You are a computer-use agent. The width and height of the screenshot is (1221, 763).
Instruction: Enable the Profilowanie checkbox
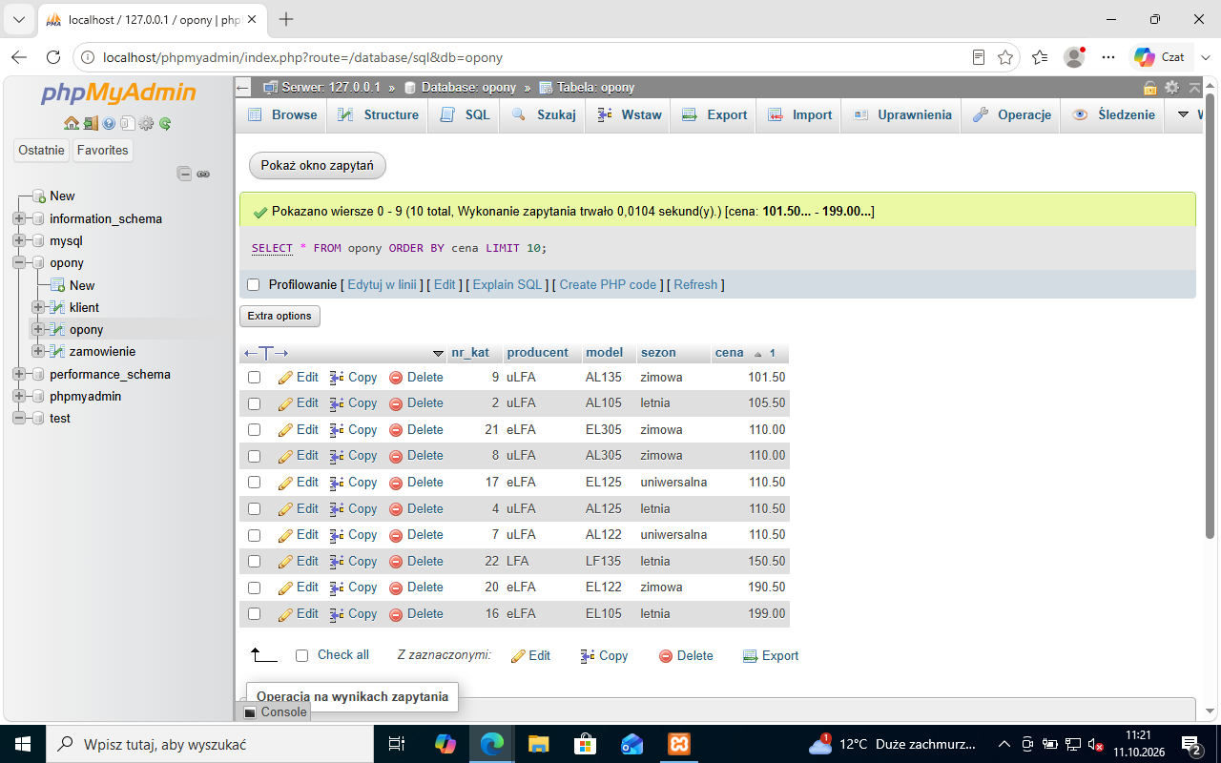coord(254,285)
